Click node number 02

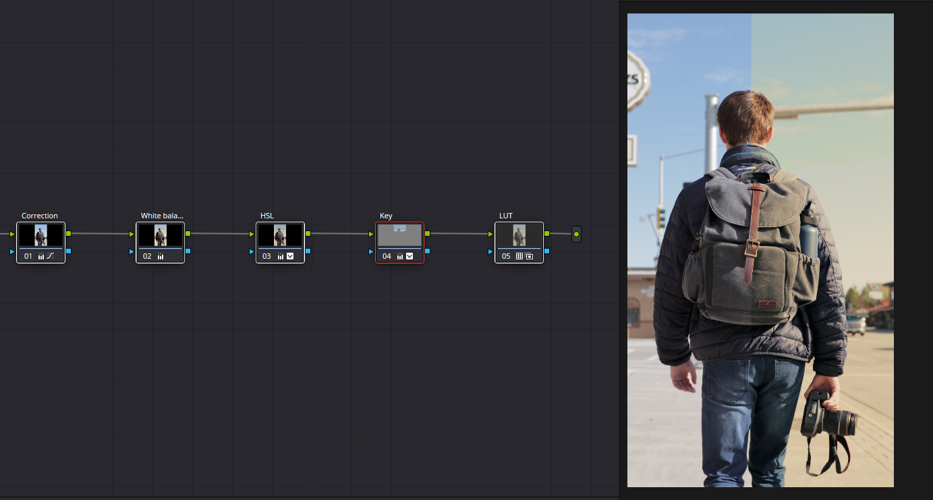click(x=147, y=256)
